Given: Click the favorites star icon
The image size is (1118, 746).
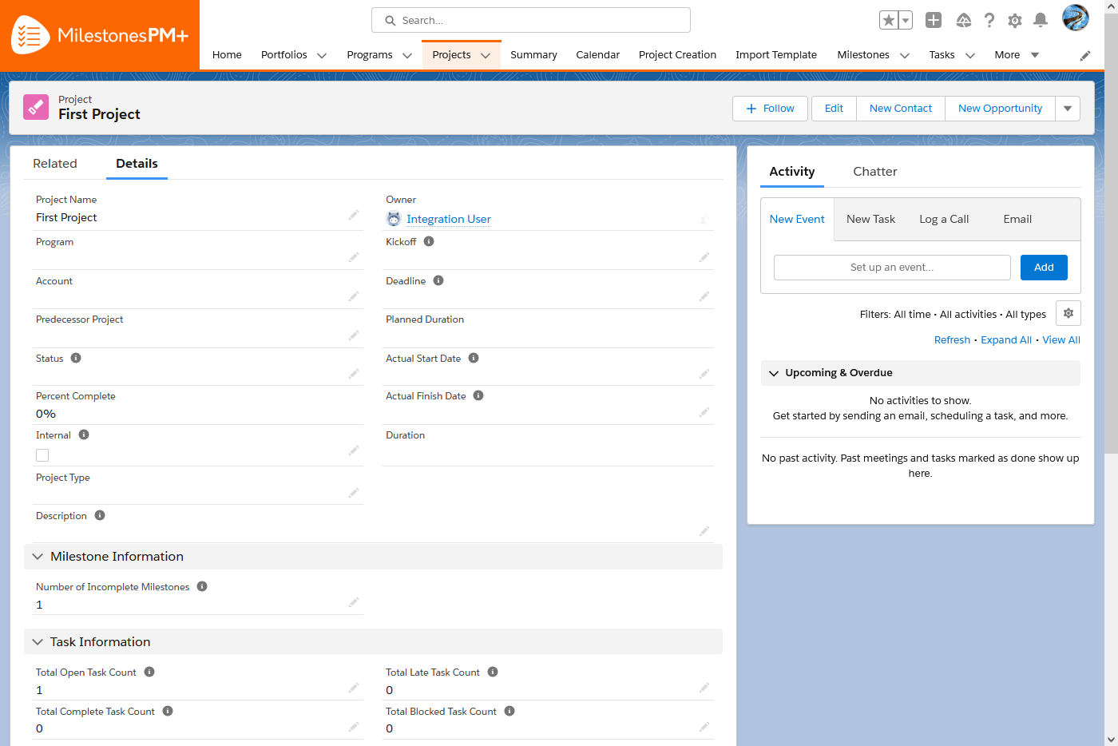Looking at the screenshot, I should (x=889, y=20).
